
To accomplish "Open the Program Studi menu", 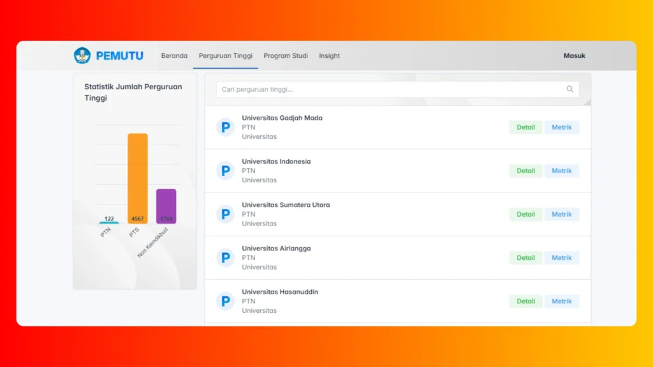I will (286, 56).
